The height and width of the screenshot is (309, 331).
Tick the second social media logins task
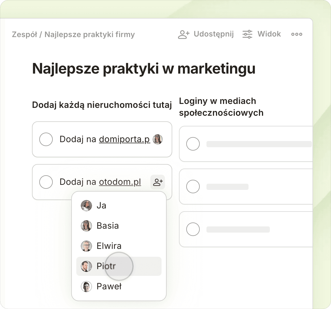[x=193, y=187]
